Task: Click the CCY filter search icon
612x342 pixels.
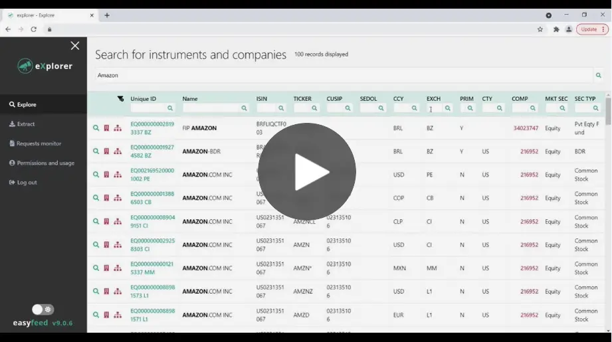Action: pos(414,108)
